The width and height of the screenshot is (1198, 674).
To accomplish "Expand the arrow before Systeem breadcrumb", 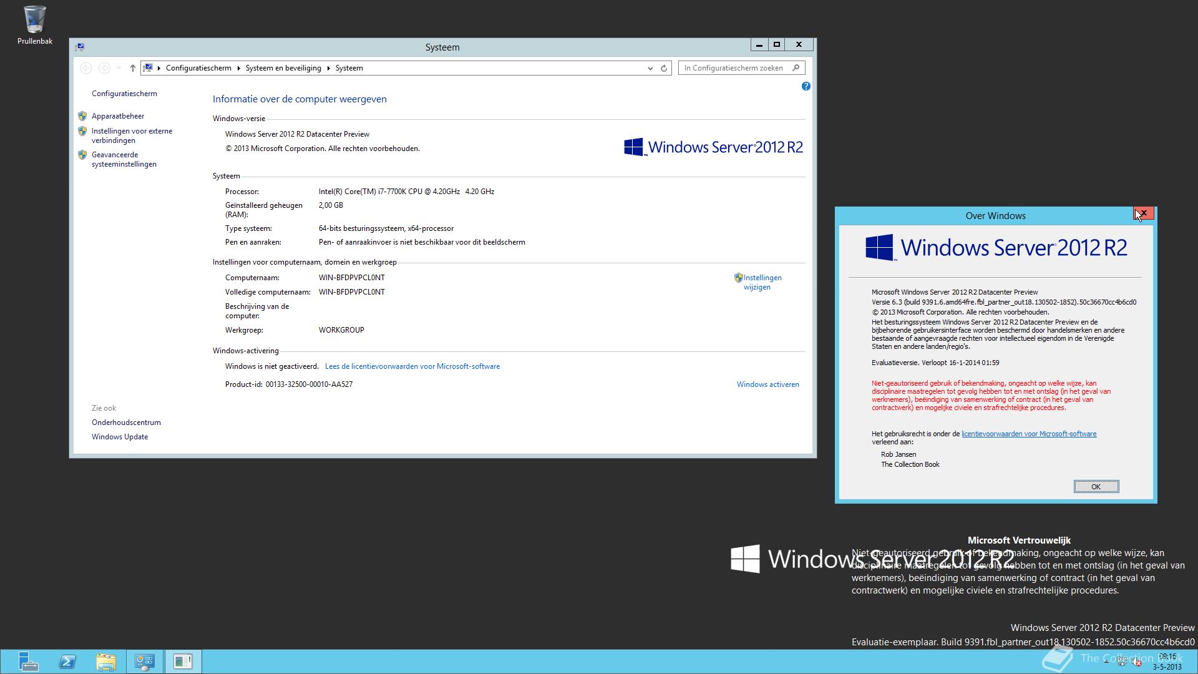I will 328,68.
